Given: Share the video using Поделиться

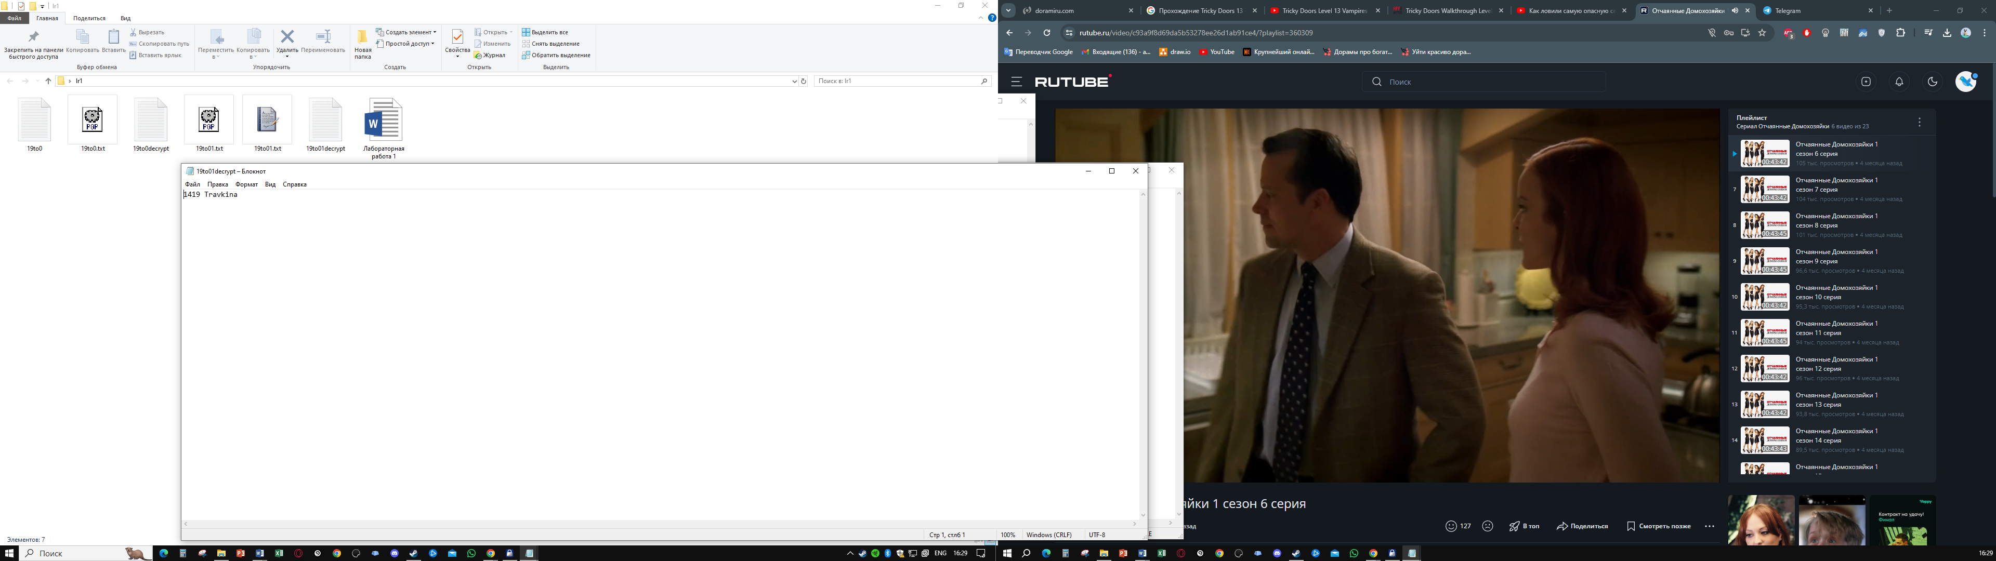Looking at the screenshot, I should (1582, 526).
